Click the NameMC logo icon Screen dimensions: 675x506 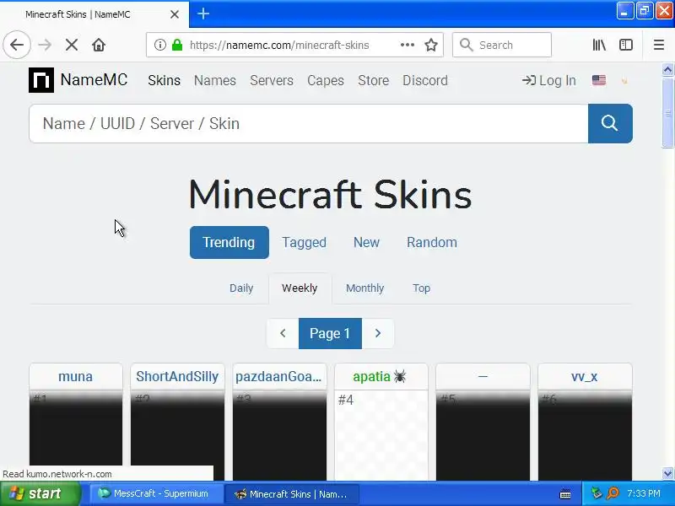tap(41, 80)
